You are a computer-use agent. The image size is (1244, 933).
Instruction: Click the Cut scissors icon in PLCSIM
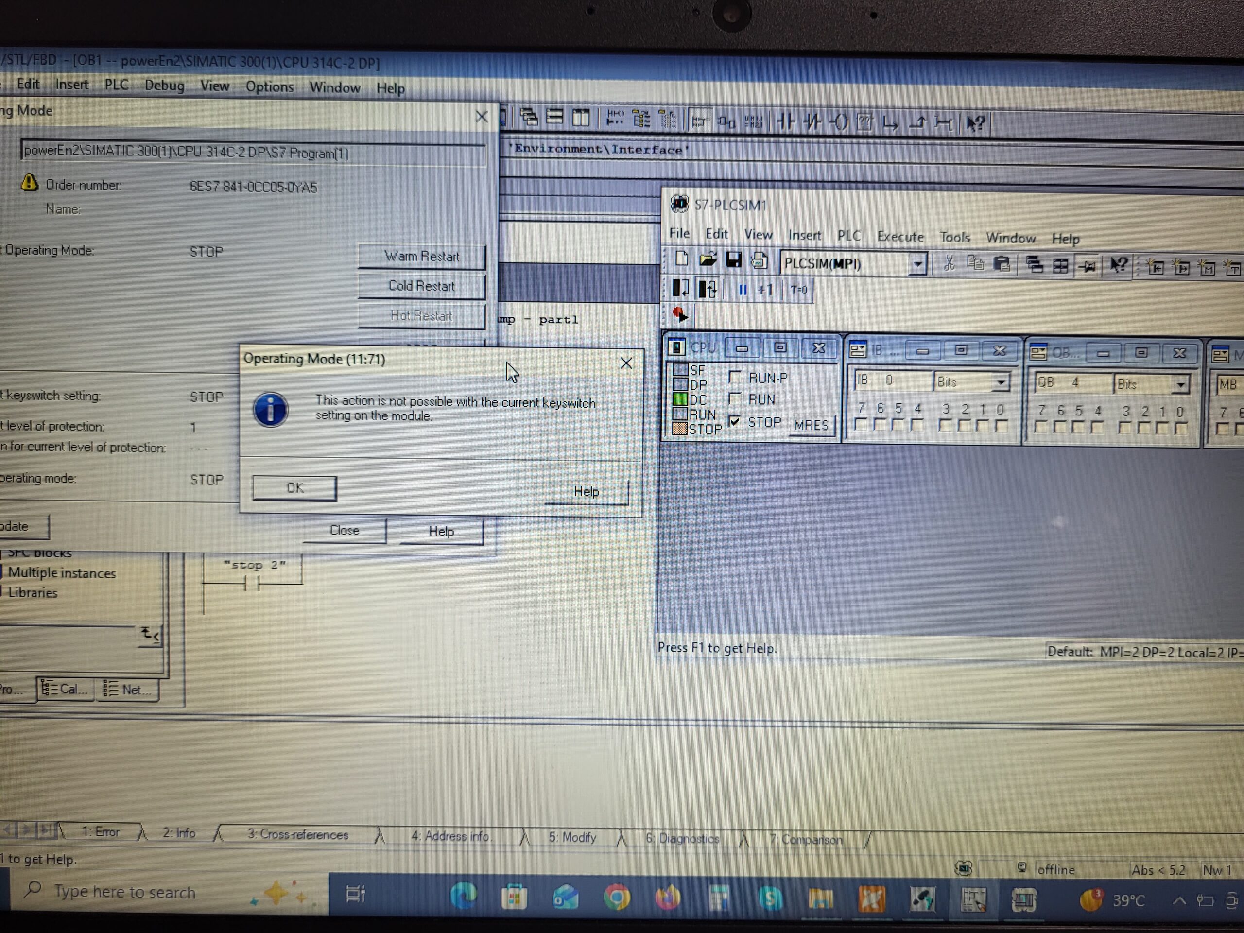coord(950,262)
